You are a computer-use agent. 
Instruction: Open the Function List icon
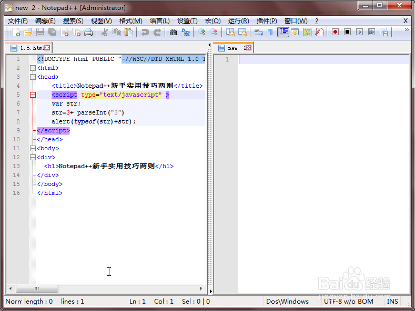pyautogui.click(x=319, y=32)
